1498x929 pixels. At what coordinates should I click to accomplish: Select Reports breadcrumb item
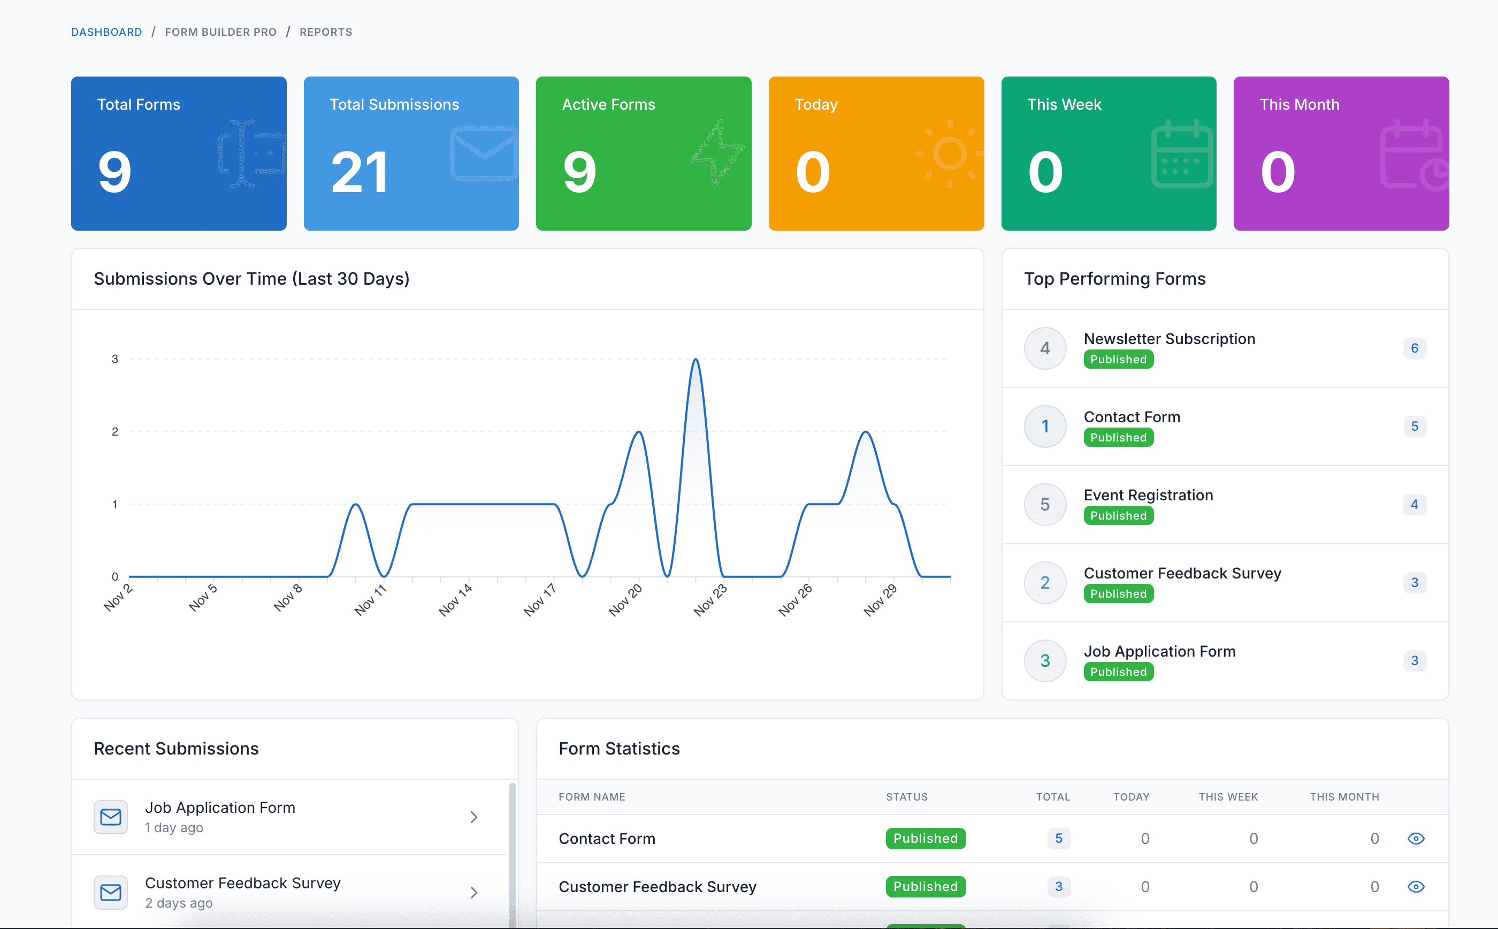pyautogui.click(x=325, y=32)
